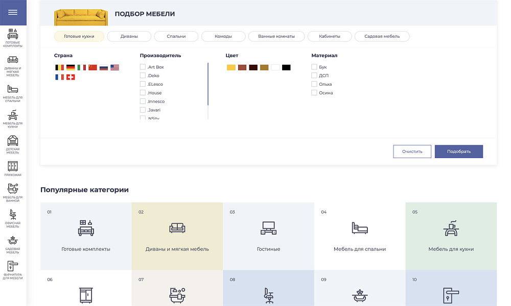Screen dimensions: 511x306
Task: Open the Диваны и мягкая мебель sidebar icon
Action: (x=13, y=60)
